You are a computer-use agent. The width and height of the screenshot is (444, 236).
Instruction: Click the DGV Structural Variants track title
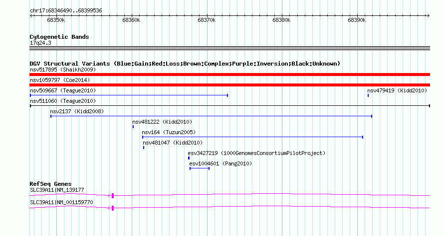pos(185,64)
